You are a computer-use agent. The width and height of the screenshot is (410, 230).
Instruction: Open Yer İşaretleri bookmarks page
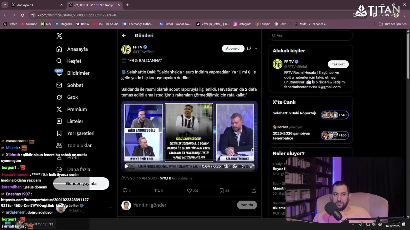click(75, 133)
